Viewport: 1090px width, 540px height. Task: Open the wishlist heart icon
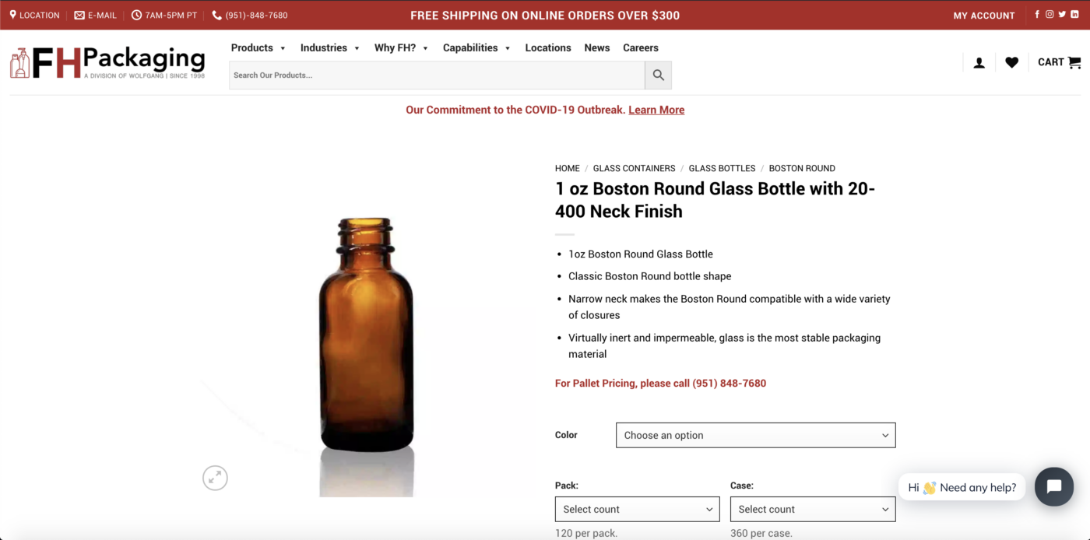tap(1012, 62)
